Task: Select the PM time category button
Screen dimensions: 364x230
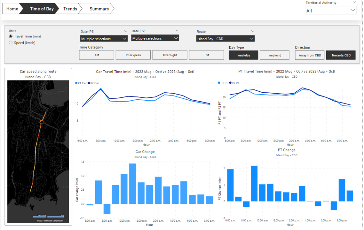Action: [x=206, y=55]
